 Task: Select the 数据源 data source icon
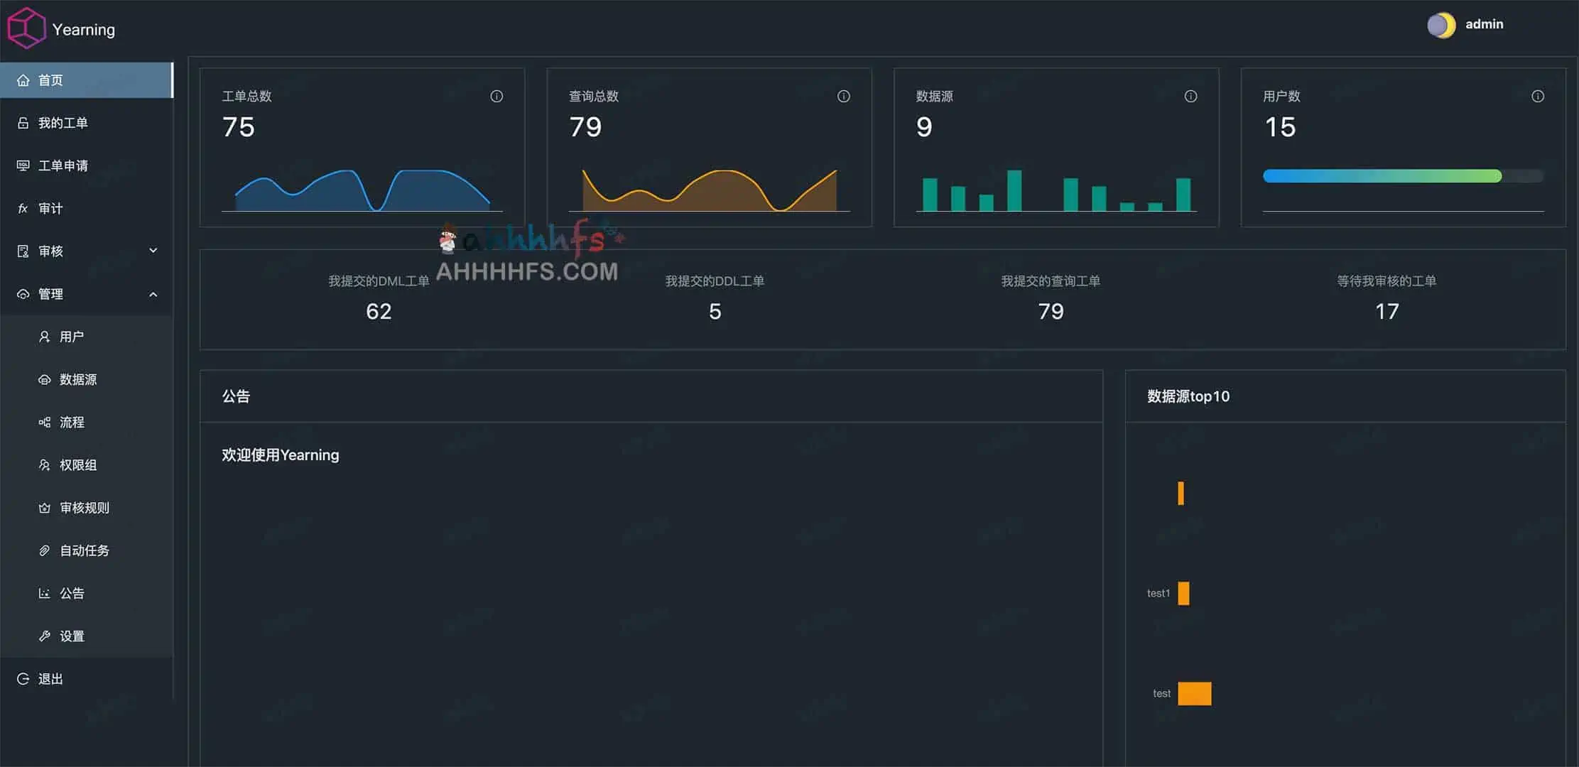point(44,379)
